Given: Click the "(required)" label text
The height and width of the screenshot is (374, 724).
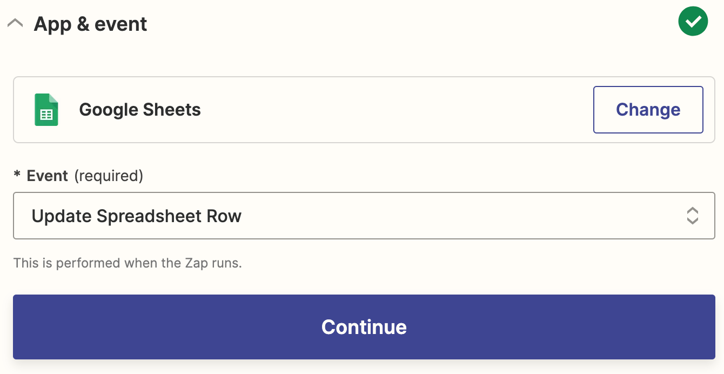Looking at the screenshot, I should pos(109,176).
